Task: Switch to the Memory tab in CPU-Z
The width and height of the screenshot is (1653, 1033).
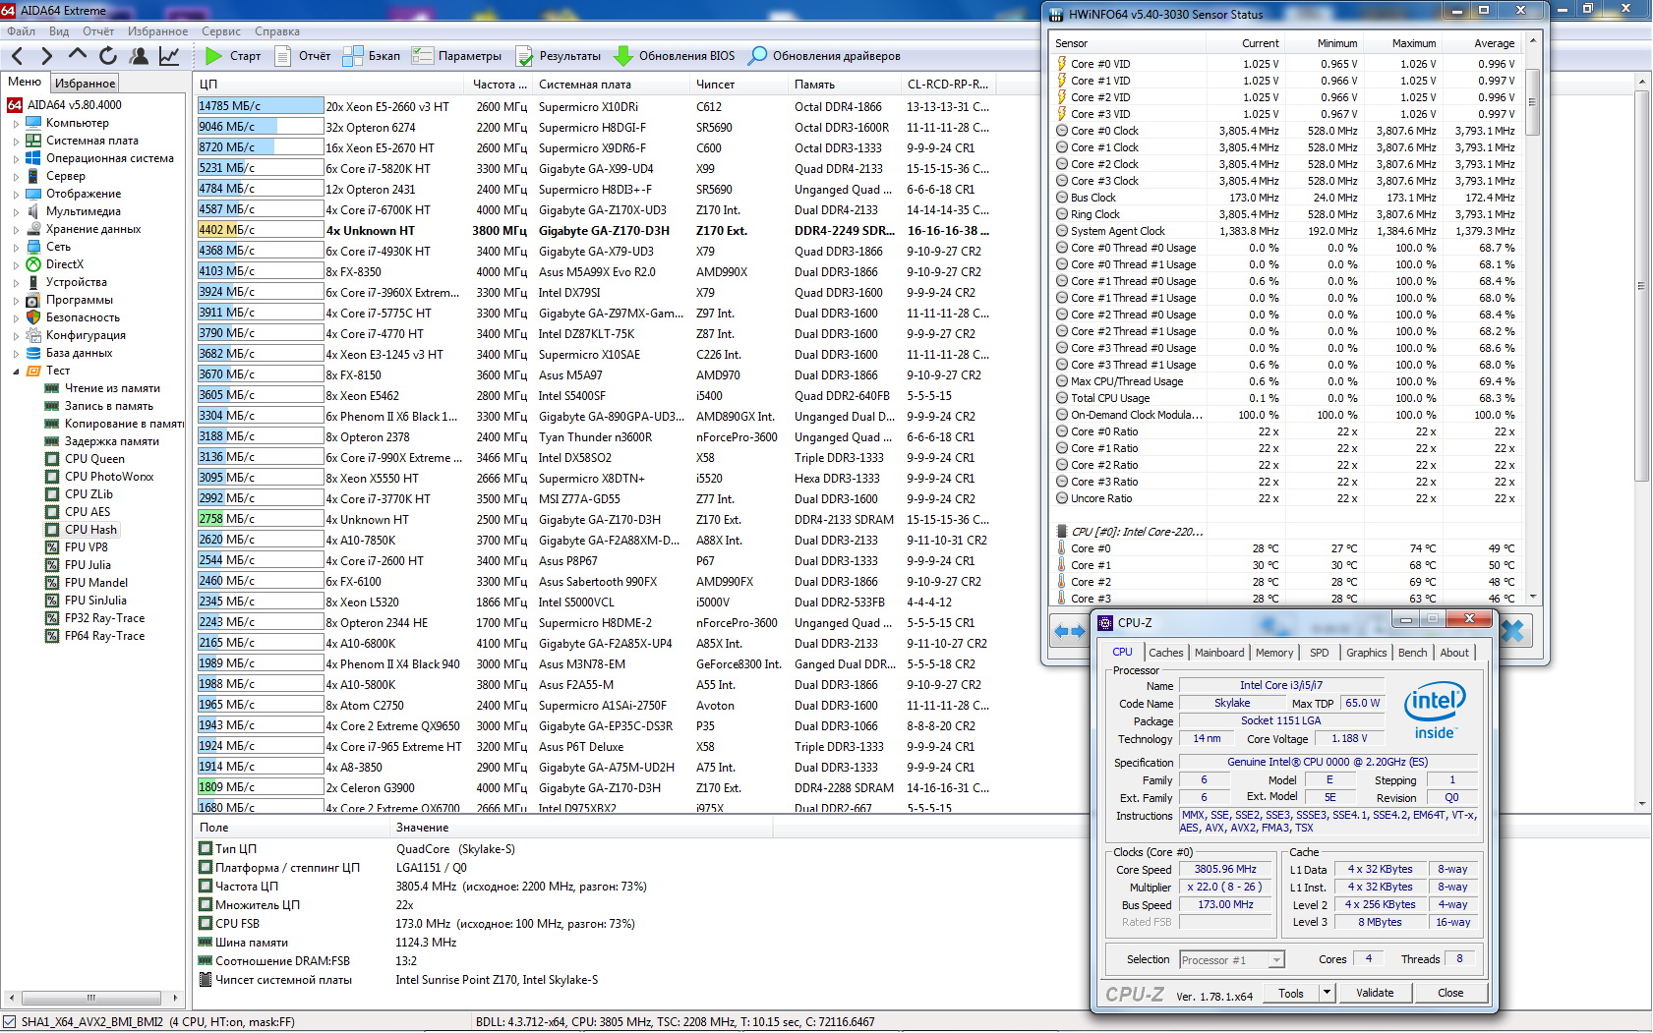Action: [1274, 653]
